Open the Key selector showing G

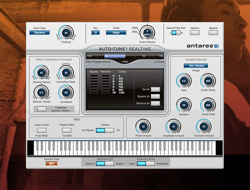(x=96, y=33)
